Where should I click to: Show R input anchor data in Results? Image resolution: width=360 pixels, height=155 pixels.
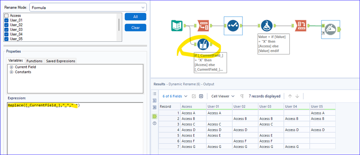[154, 107]
